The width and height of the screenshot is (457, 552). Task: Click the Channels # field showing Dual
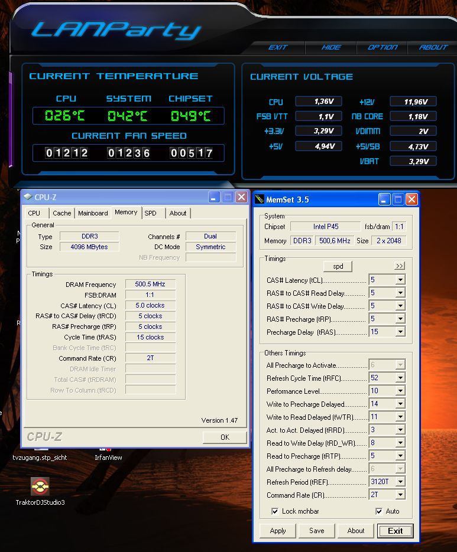(210, 236)
